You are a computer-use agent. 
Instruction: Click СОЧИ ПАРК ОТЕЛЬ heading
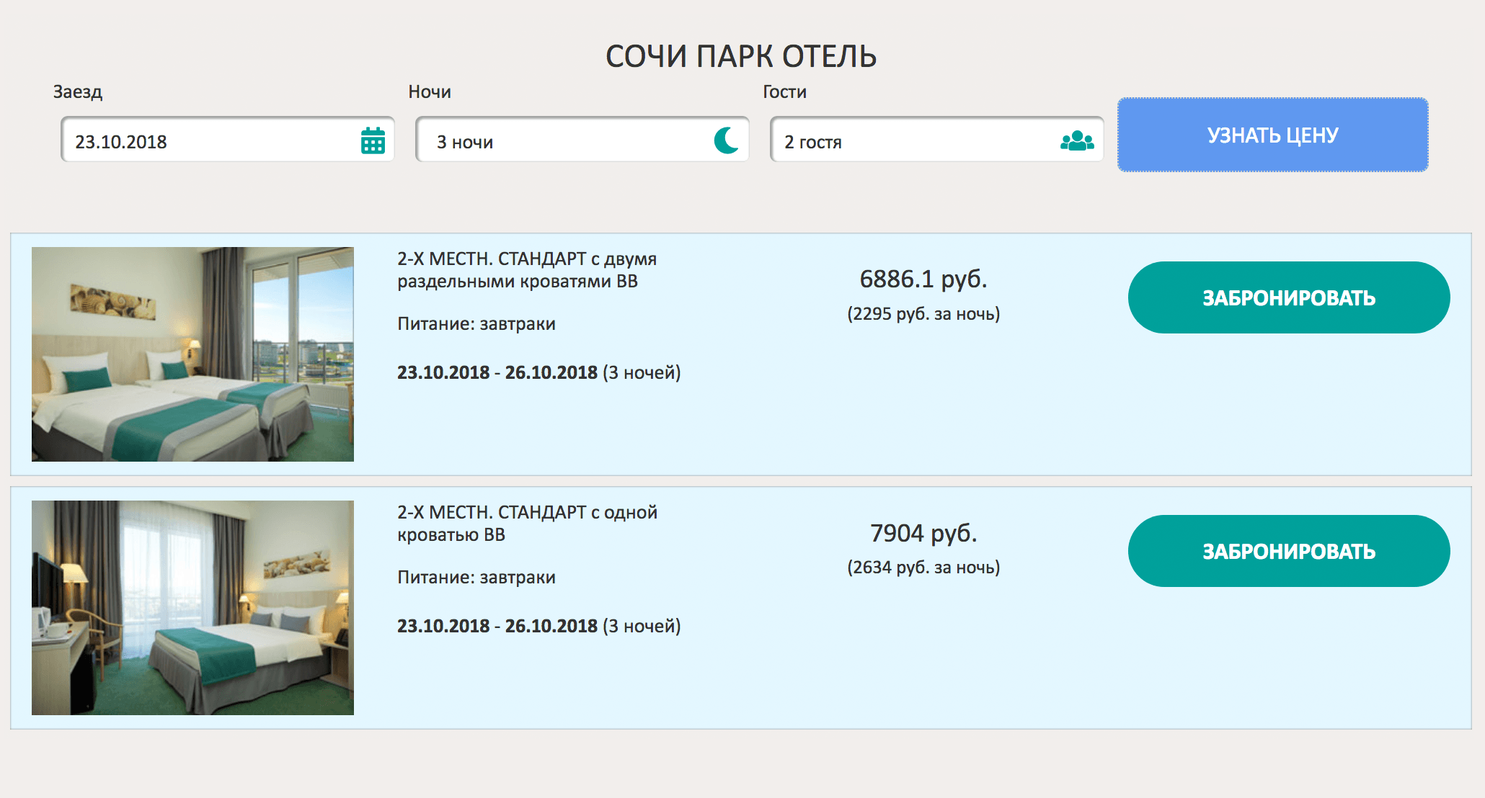pos(741,56)
